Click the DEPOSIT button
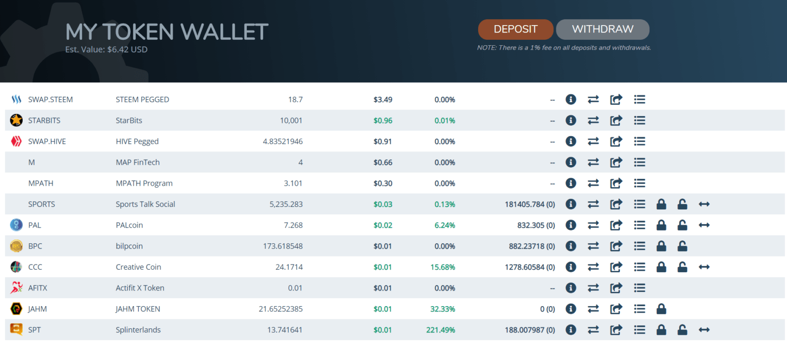Image resolution: width=787 pixels, height=343 pixels. point(515,29)
